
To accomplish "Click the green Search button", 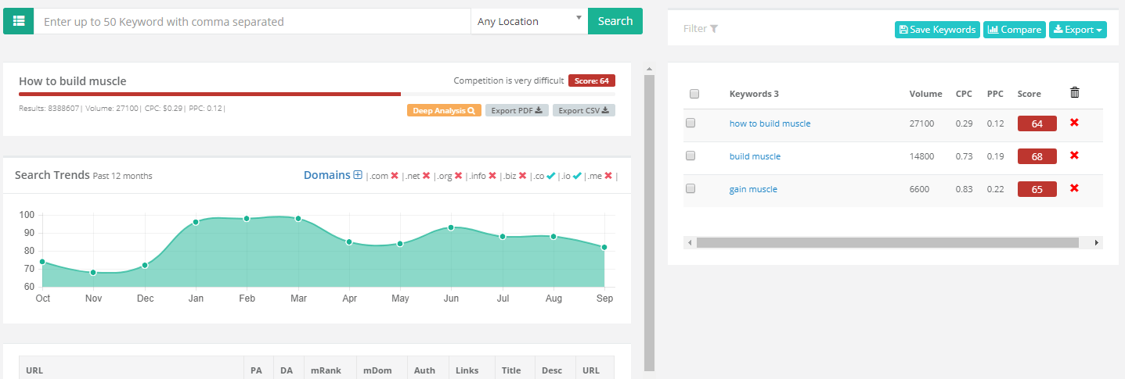I will coord(615,21).
